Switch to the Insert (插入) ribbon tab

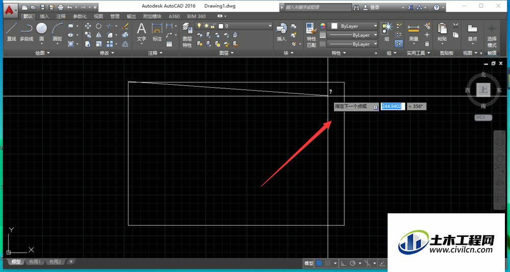44,16
